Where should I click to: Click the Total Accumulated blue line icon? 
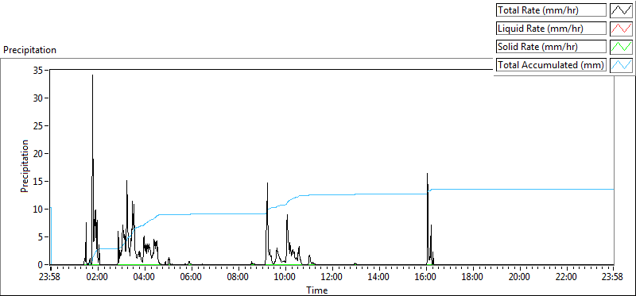coord(622,65)
